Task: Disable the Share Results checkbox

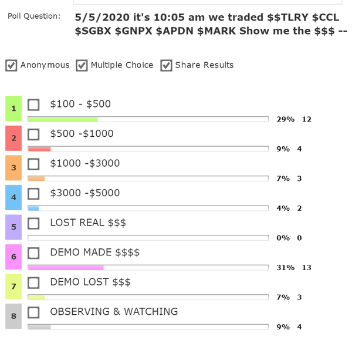Action: click(x=166, y=65)
